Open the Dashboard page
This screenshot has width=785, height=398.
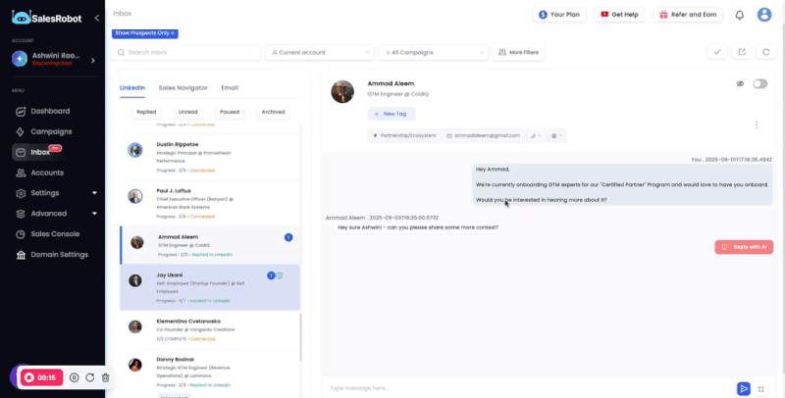(x=50, y=111)
